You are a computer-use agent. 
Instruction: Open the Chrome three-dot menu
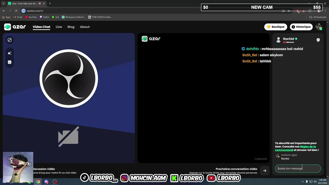tap(325, 11)
